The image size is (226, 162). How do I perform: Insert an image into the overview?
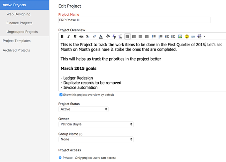[180, 36]
